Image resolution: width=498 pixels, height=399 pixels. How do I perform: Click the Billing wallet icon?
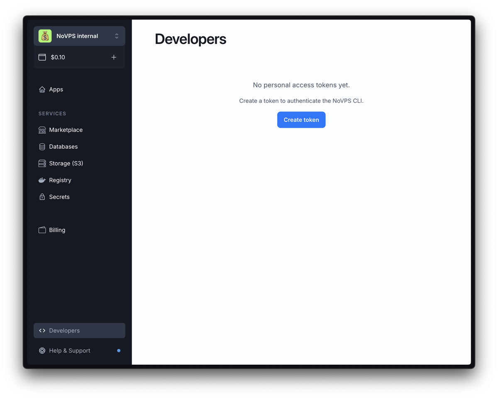[x=42, y=230]
